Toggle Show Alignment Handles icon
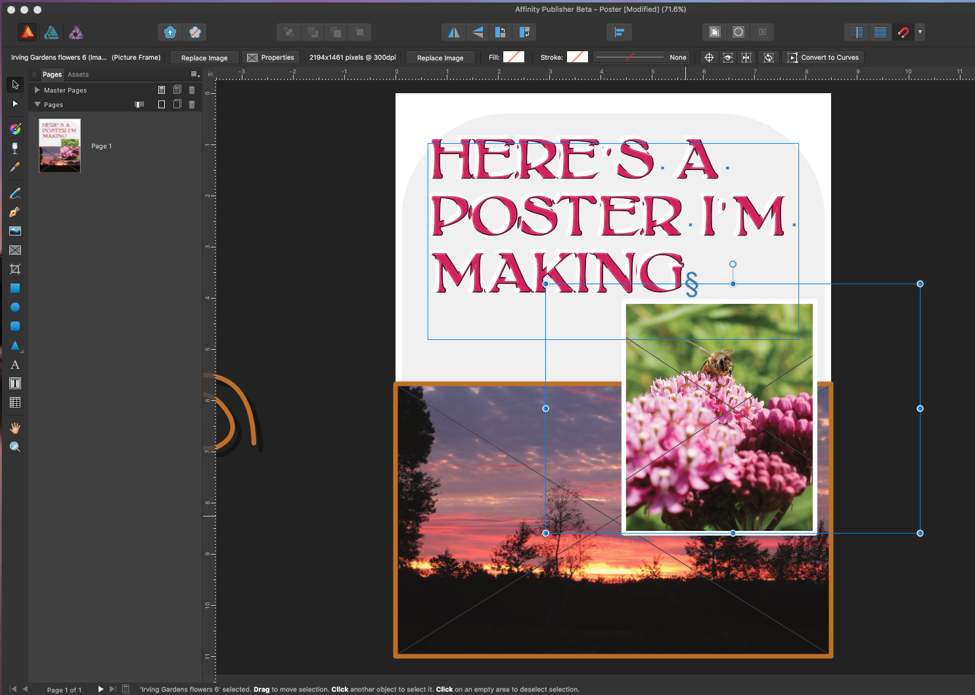 coord(746,58)
